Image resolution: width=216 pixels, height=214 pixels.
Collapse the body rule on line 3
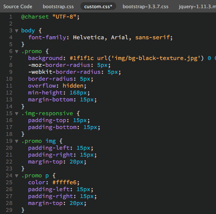point(17,31)
